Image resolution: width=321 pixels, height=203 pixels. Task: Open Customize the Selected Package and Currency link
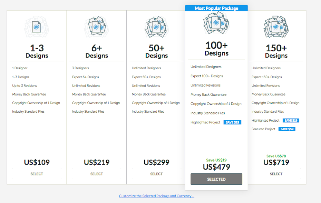(157, 196)
